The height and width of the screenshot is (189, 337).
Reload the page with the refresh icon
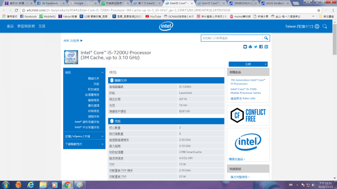coord(16,10)
